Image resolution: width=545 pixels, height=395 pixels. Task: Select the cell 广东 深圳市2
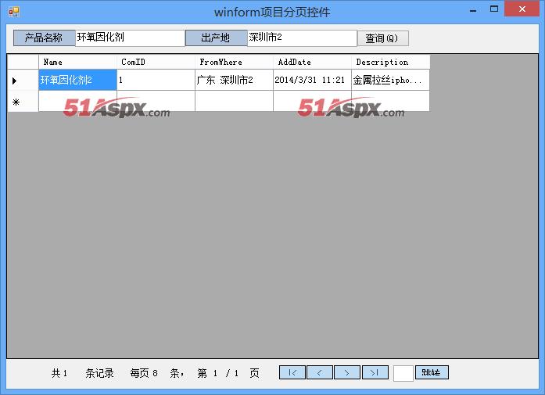click(234, 80)
